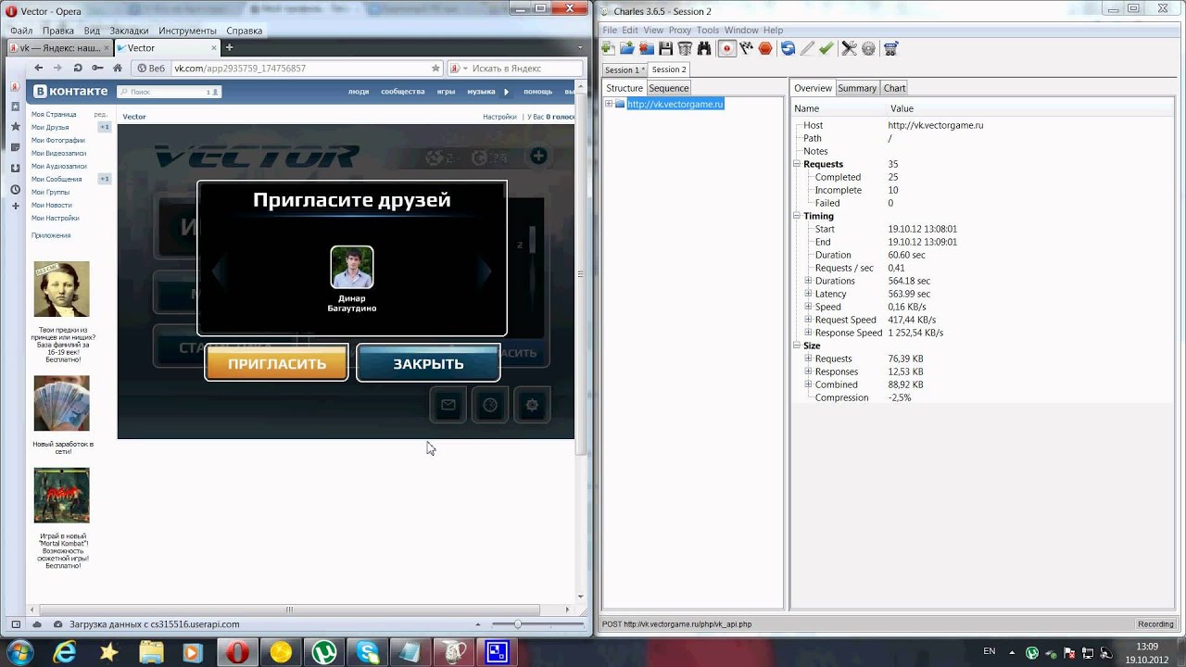Click the ЗАКРЫТЬ close button
1186x667 pixels.
point(428,363)
